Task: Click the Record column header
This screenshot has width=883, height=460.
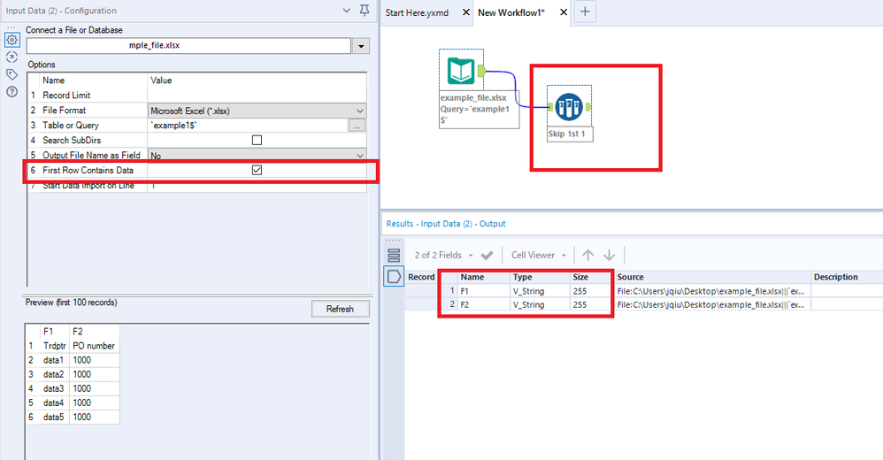Action: click(421, 277)
